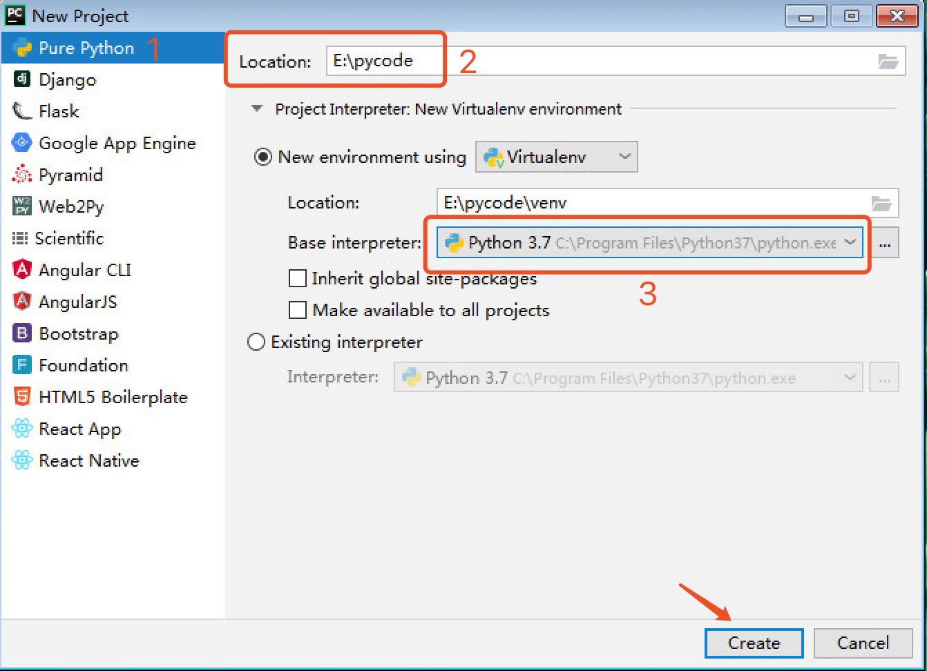Select Google App Engine project type

[113, 143]
